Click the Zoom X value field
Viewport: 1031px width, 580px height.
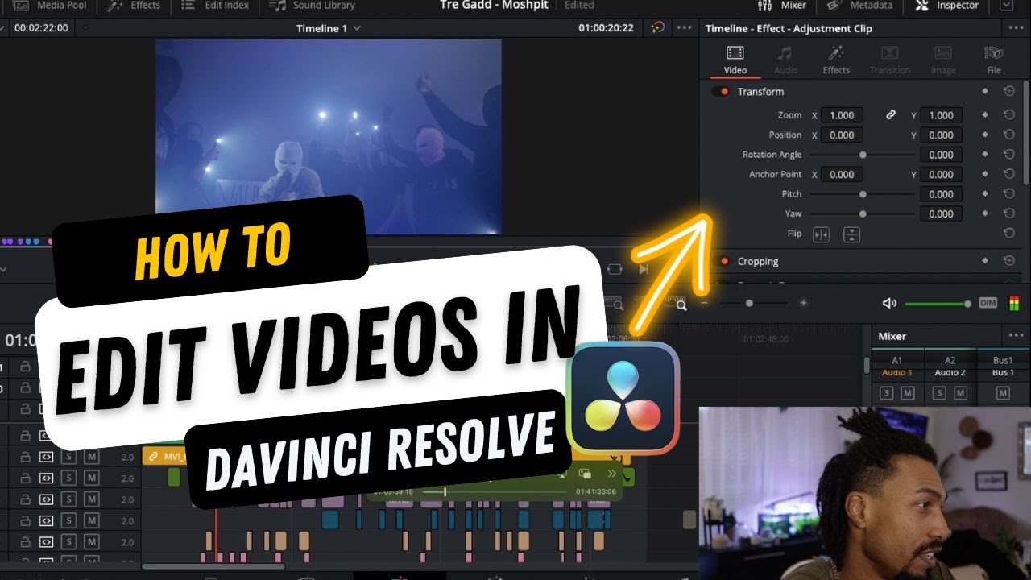point(843,115)
